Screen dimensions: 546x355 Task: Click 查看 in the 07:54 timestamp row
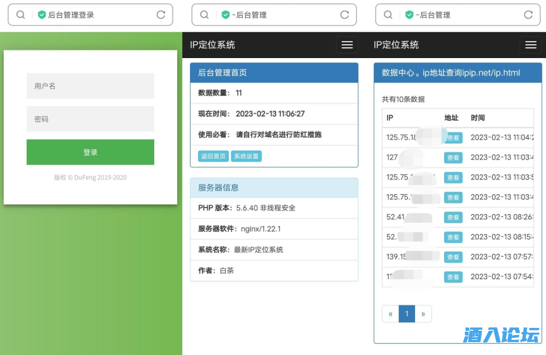453,277
